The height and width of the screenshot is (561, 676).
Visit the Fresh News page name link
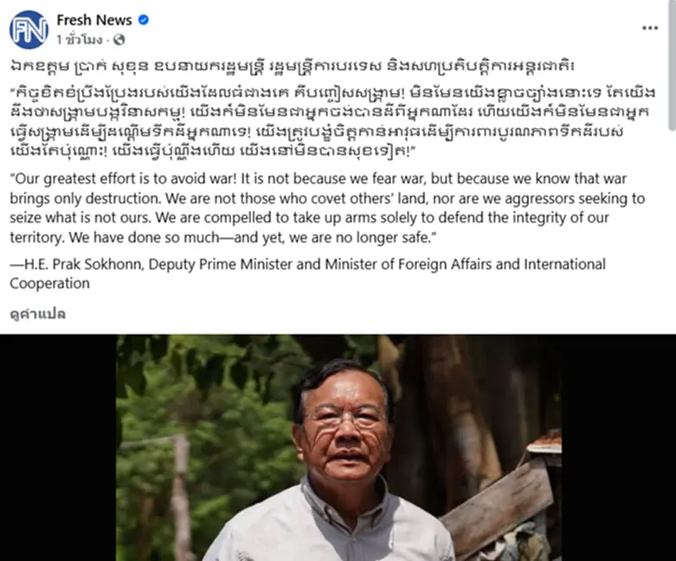pos(94,20)
